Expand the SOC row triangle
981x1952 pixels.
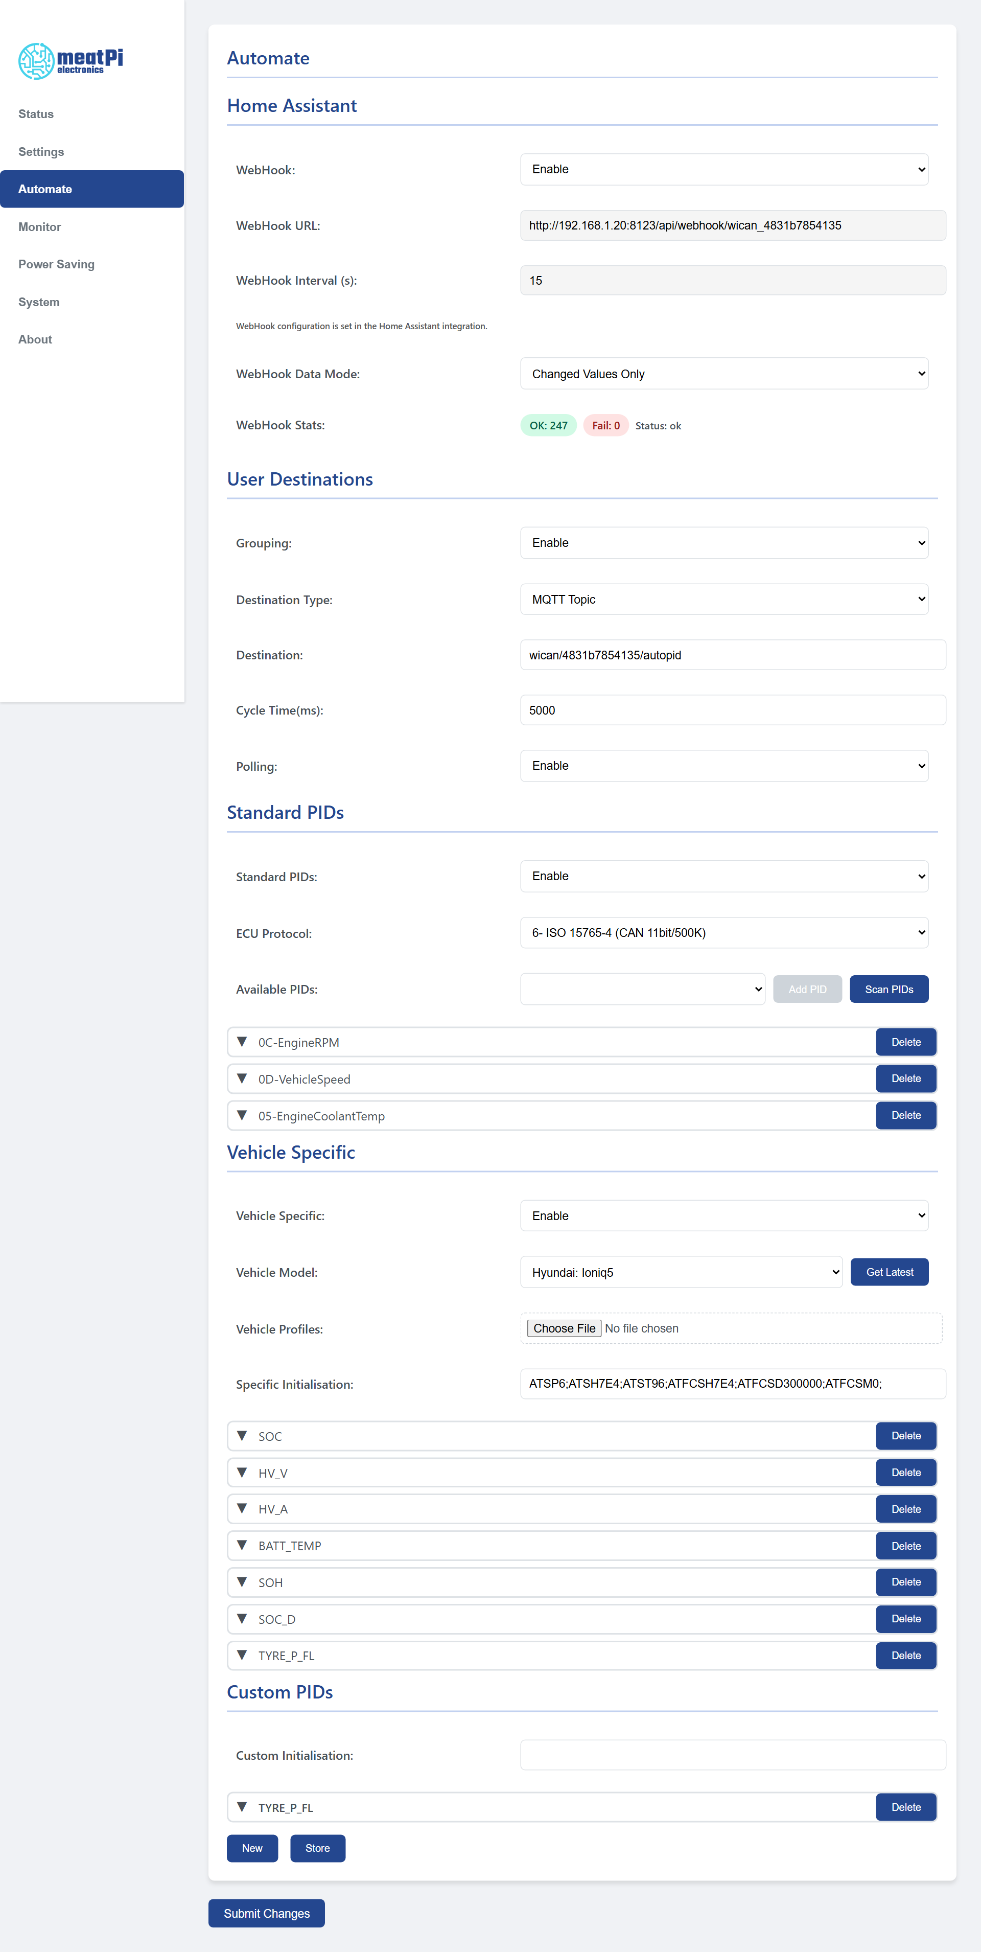242,1436
